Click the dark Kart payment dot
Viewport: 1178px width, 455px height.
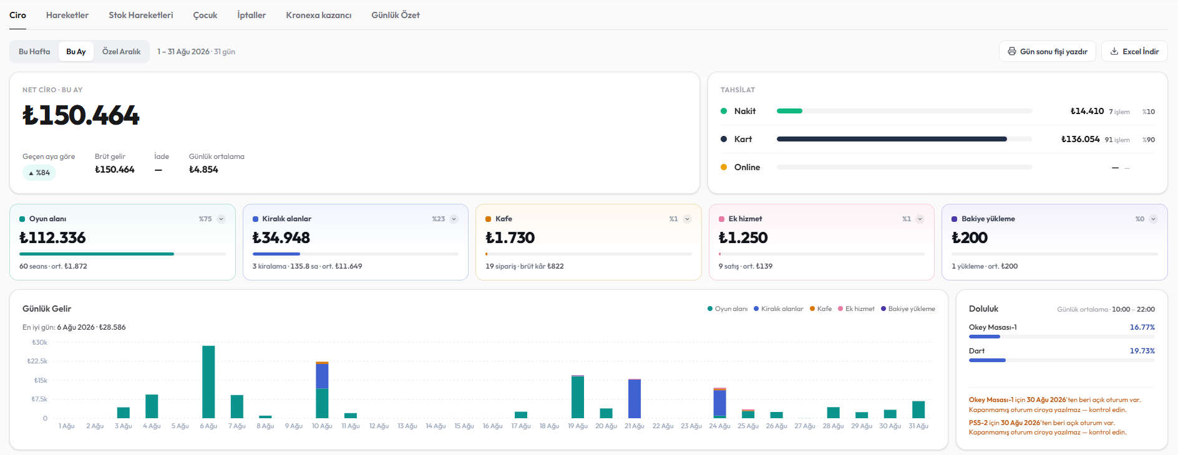pos(724,139)
